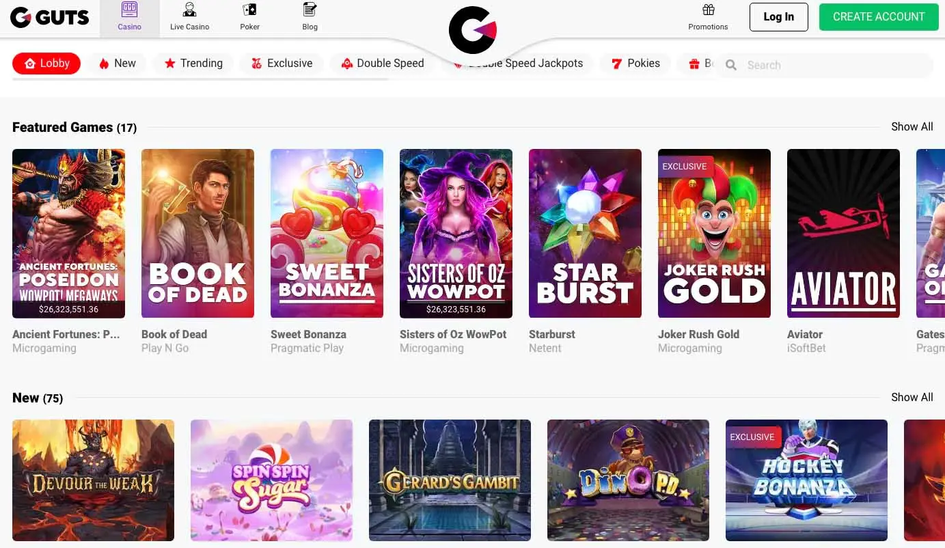Switch to the Trending category
The height and width of the screenshot is (548, 945).
pos(193,64)
